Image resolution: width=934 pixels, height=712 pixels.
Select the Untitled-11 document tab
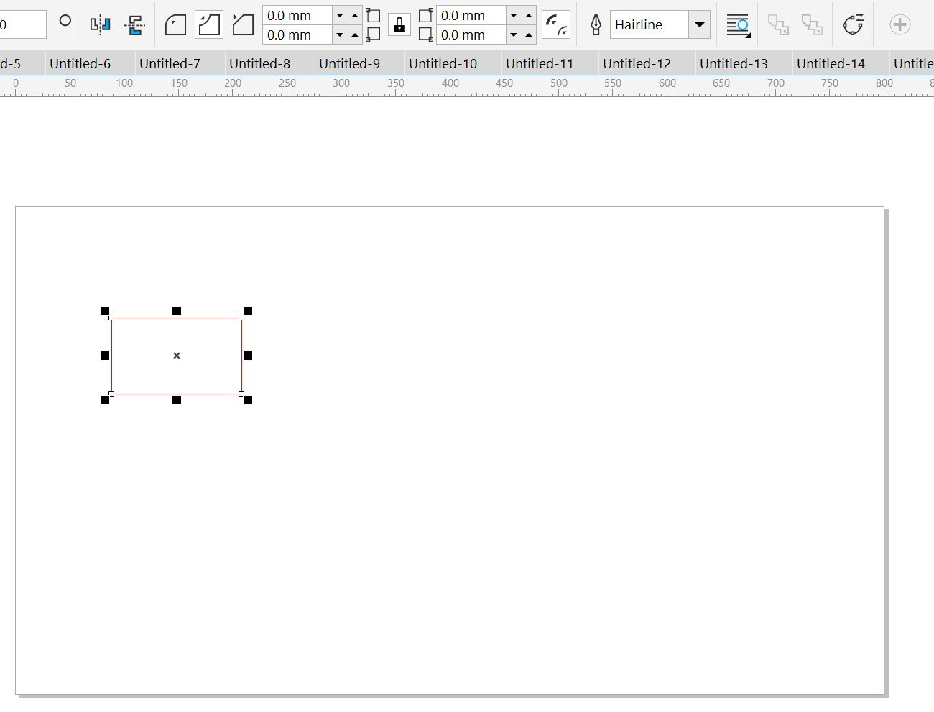540,63
